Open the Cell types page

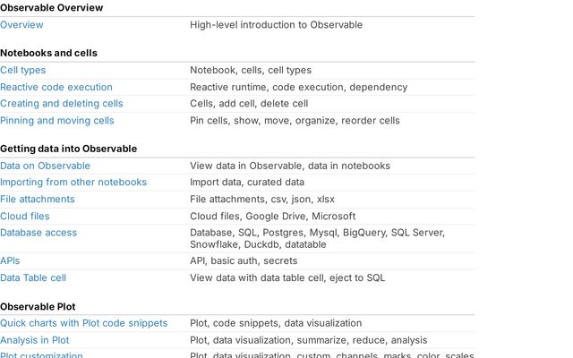tap(23, 70)
